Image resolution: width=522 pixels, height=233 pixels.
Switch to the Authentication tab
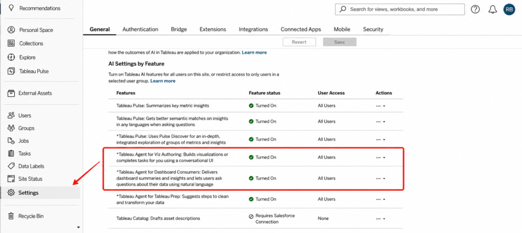click(x=140, y=29)
